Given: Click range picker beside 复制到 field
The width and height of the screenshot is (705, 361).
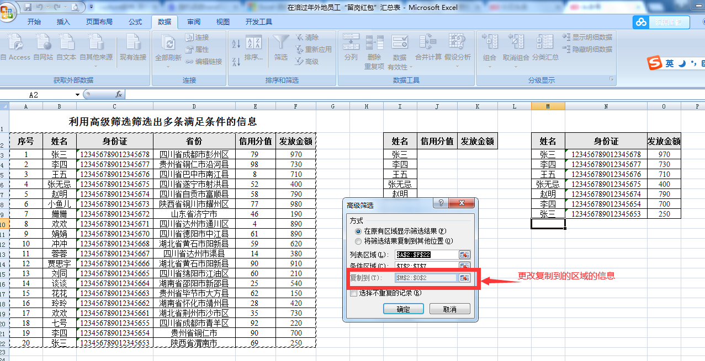Looking at the screenshot, I should 464,278.
